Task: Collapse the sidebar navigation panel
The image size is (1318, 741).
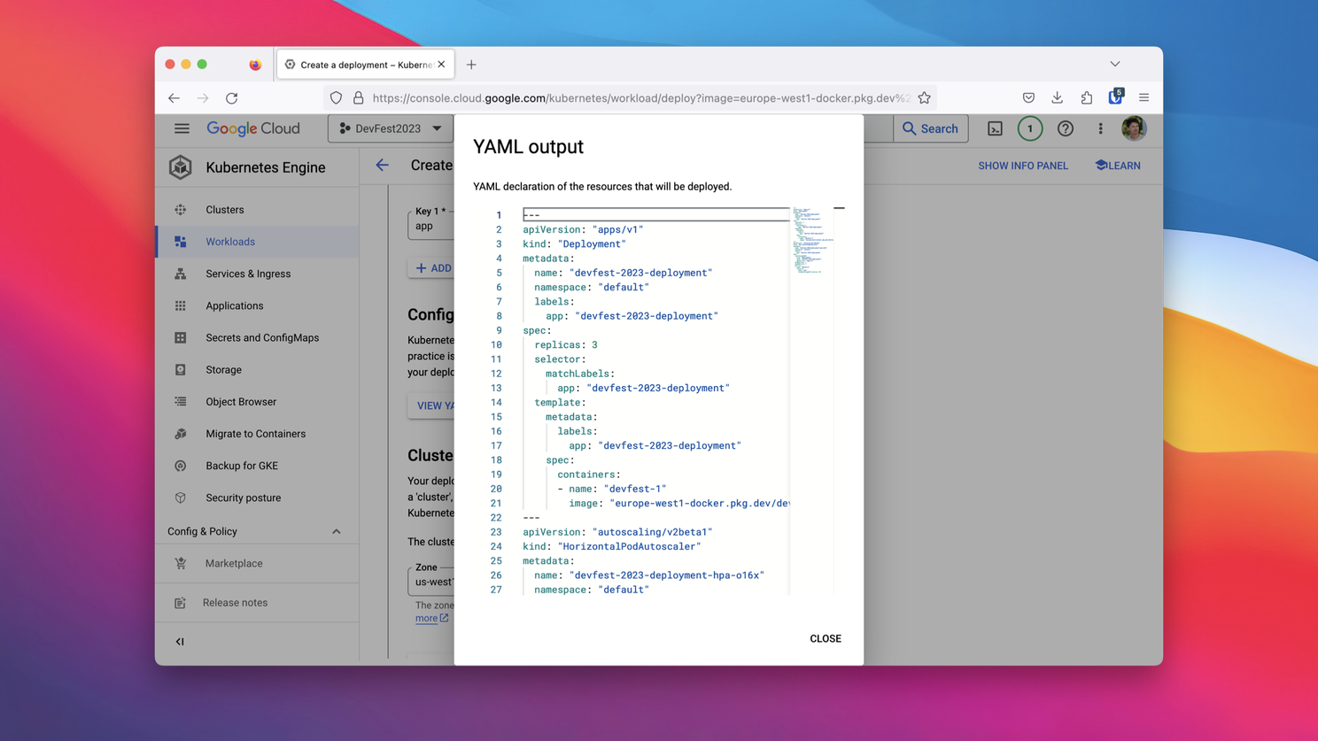Action: pos(180,641)
